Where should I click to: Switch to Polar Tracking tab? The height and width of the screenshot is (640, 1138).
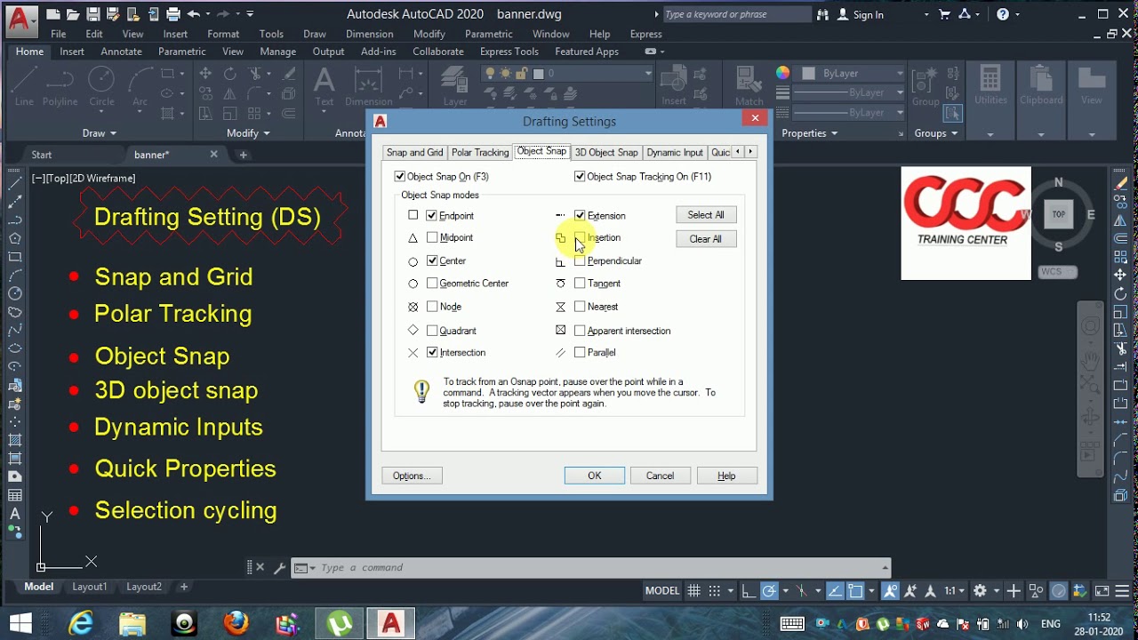click(480, 152)
